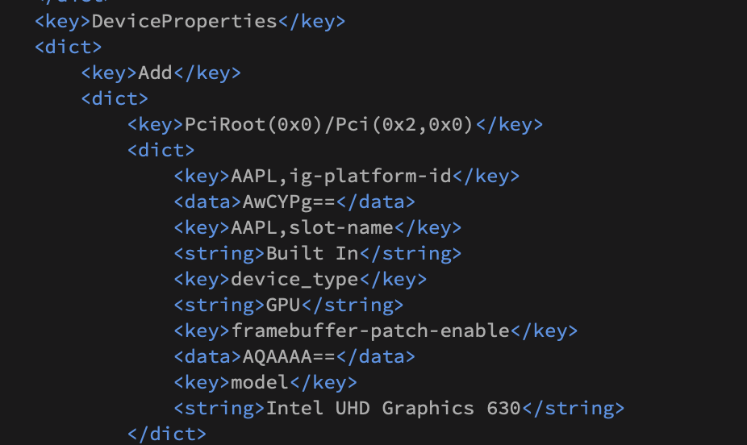Click the dict tag below the PciRoot key
747x445 pixels.
[161, 150]
